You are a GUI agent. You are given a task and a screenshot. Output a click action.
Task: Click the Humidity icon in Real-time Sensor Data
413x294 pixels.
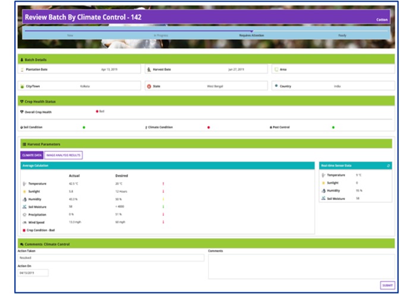click(323, 190)
